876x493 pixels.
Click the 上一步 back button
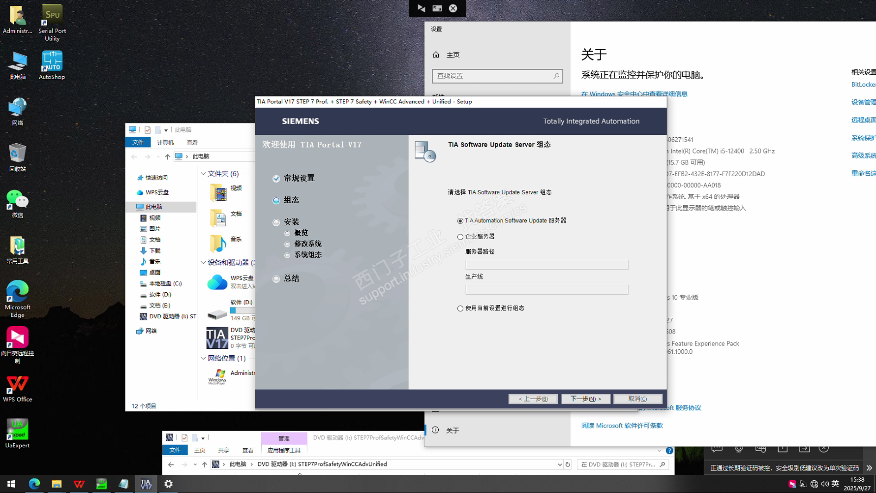(x=533, y=399)
